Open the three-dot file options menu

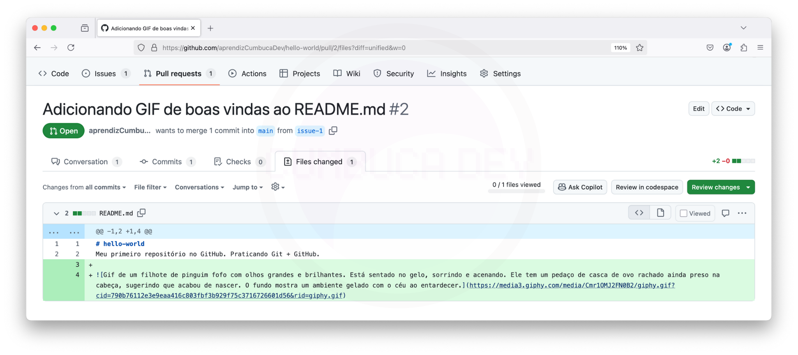pyautogui.click(x=742, y=213)
